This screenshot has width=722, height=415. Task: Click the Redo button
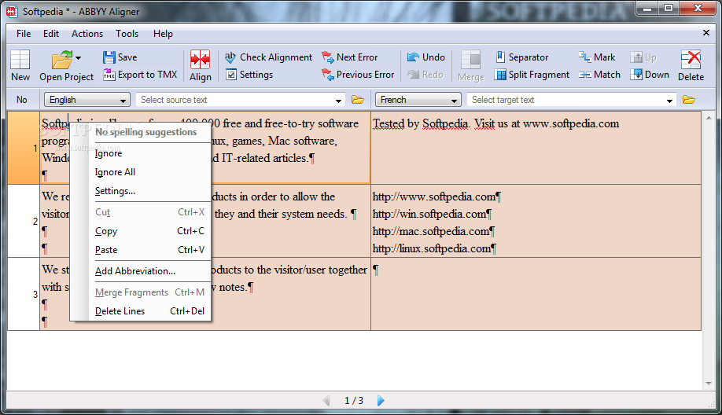click(425, 75)
